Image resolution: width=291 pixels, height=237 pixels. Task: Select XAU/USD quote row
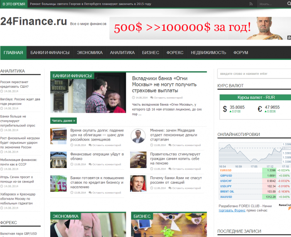coord(254,197)
